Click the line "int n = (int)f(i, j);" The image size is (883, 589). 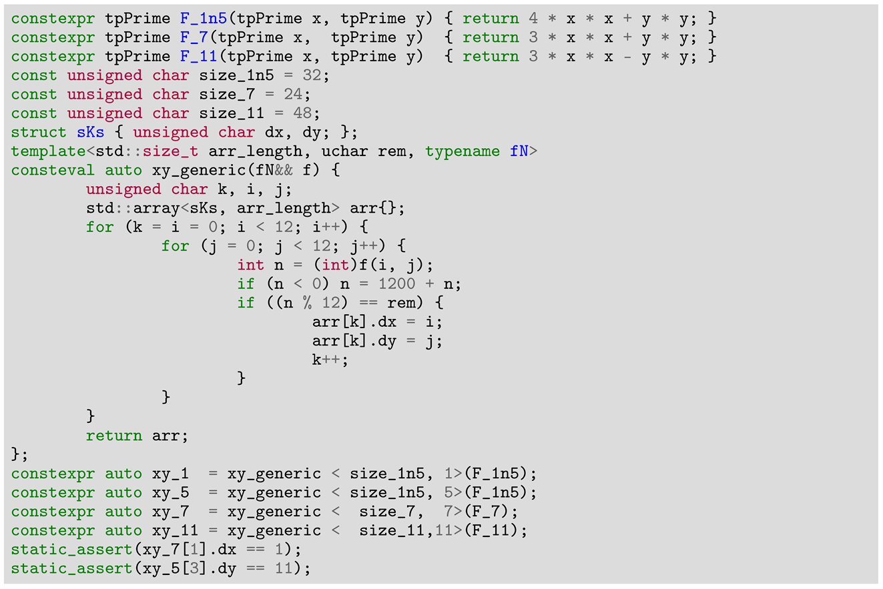(x=336, y=265)
